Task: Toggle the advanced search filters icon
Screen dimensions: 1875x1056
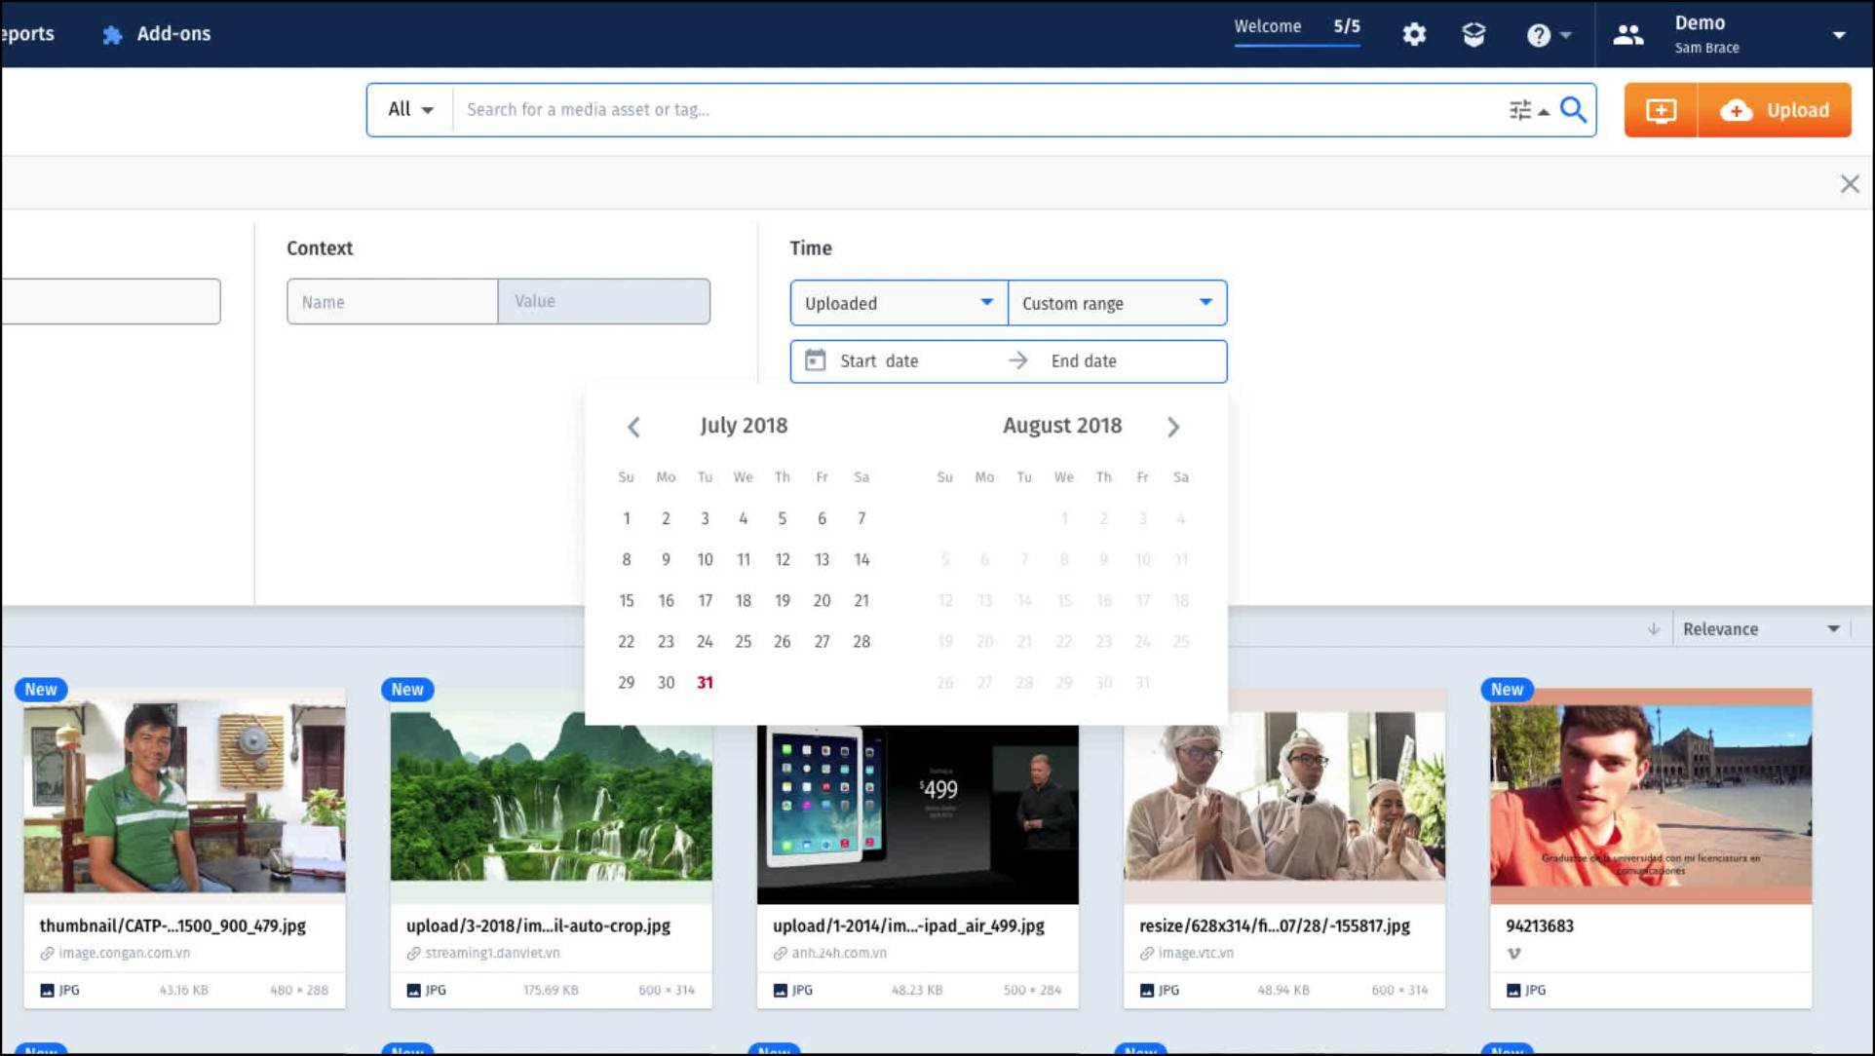Action: click(1521, 110)
